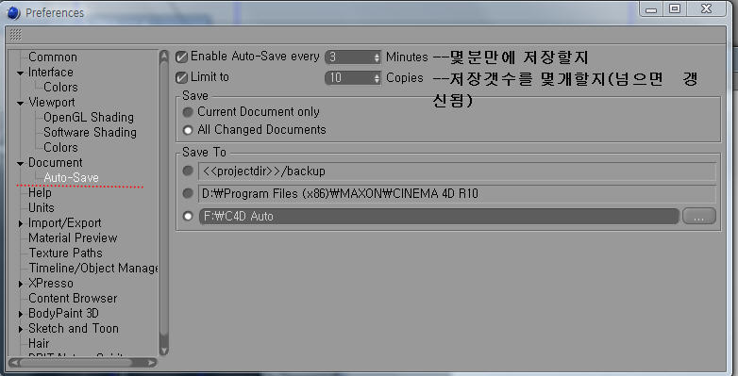Image resolution: width=738 pixels, height=376 pixels.
Task: Open Timeline/Object Manager preferences
Action: [93, 268]
